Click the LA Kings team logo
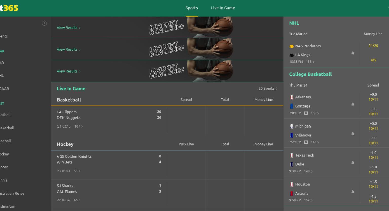This screenshot has height=211, width=389. tap(291, 55)
